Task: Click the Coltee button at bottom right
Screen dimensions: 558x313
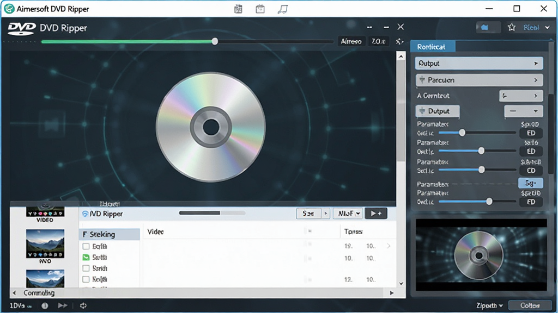Action: point(530,305)
